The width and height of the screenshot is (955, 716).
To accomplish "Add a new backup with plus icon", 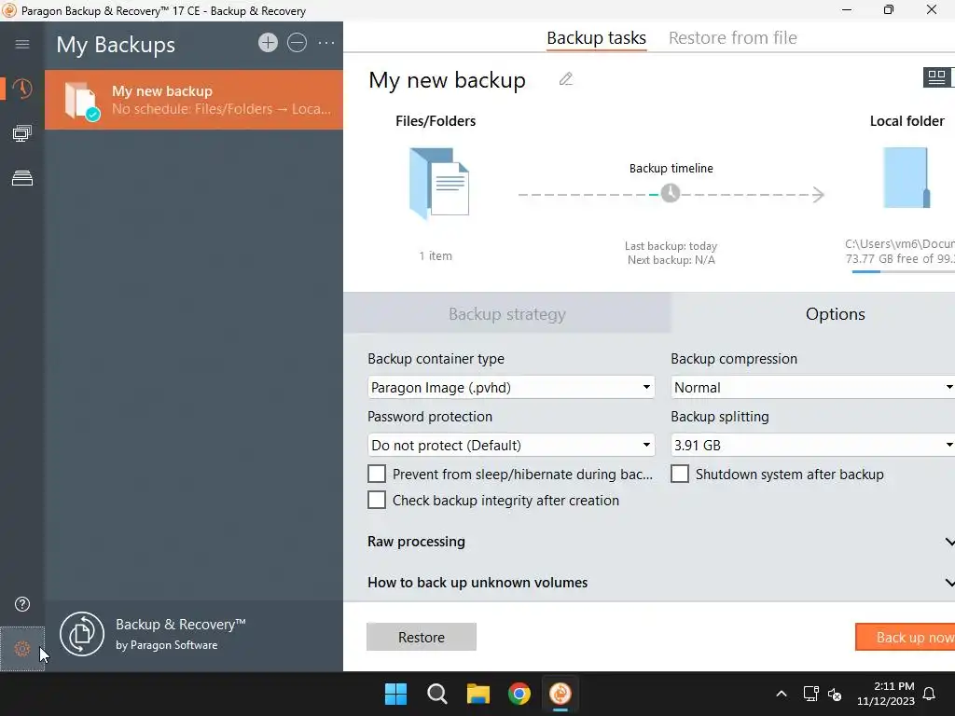I will coord(268,43).
